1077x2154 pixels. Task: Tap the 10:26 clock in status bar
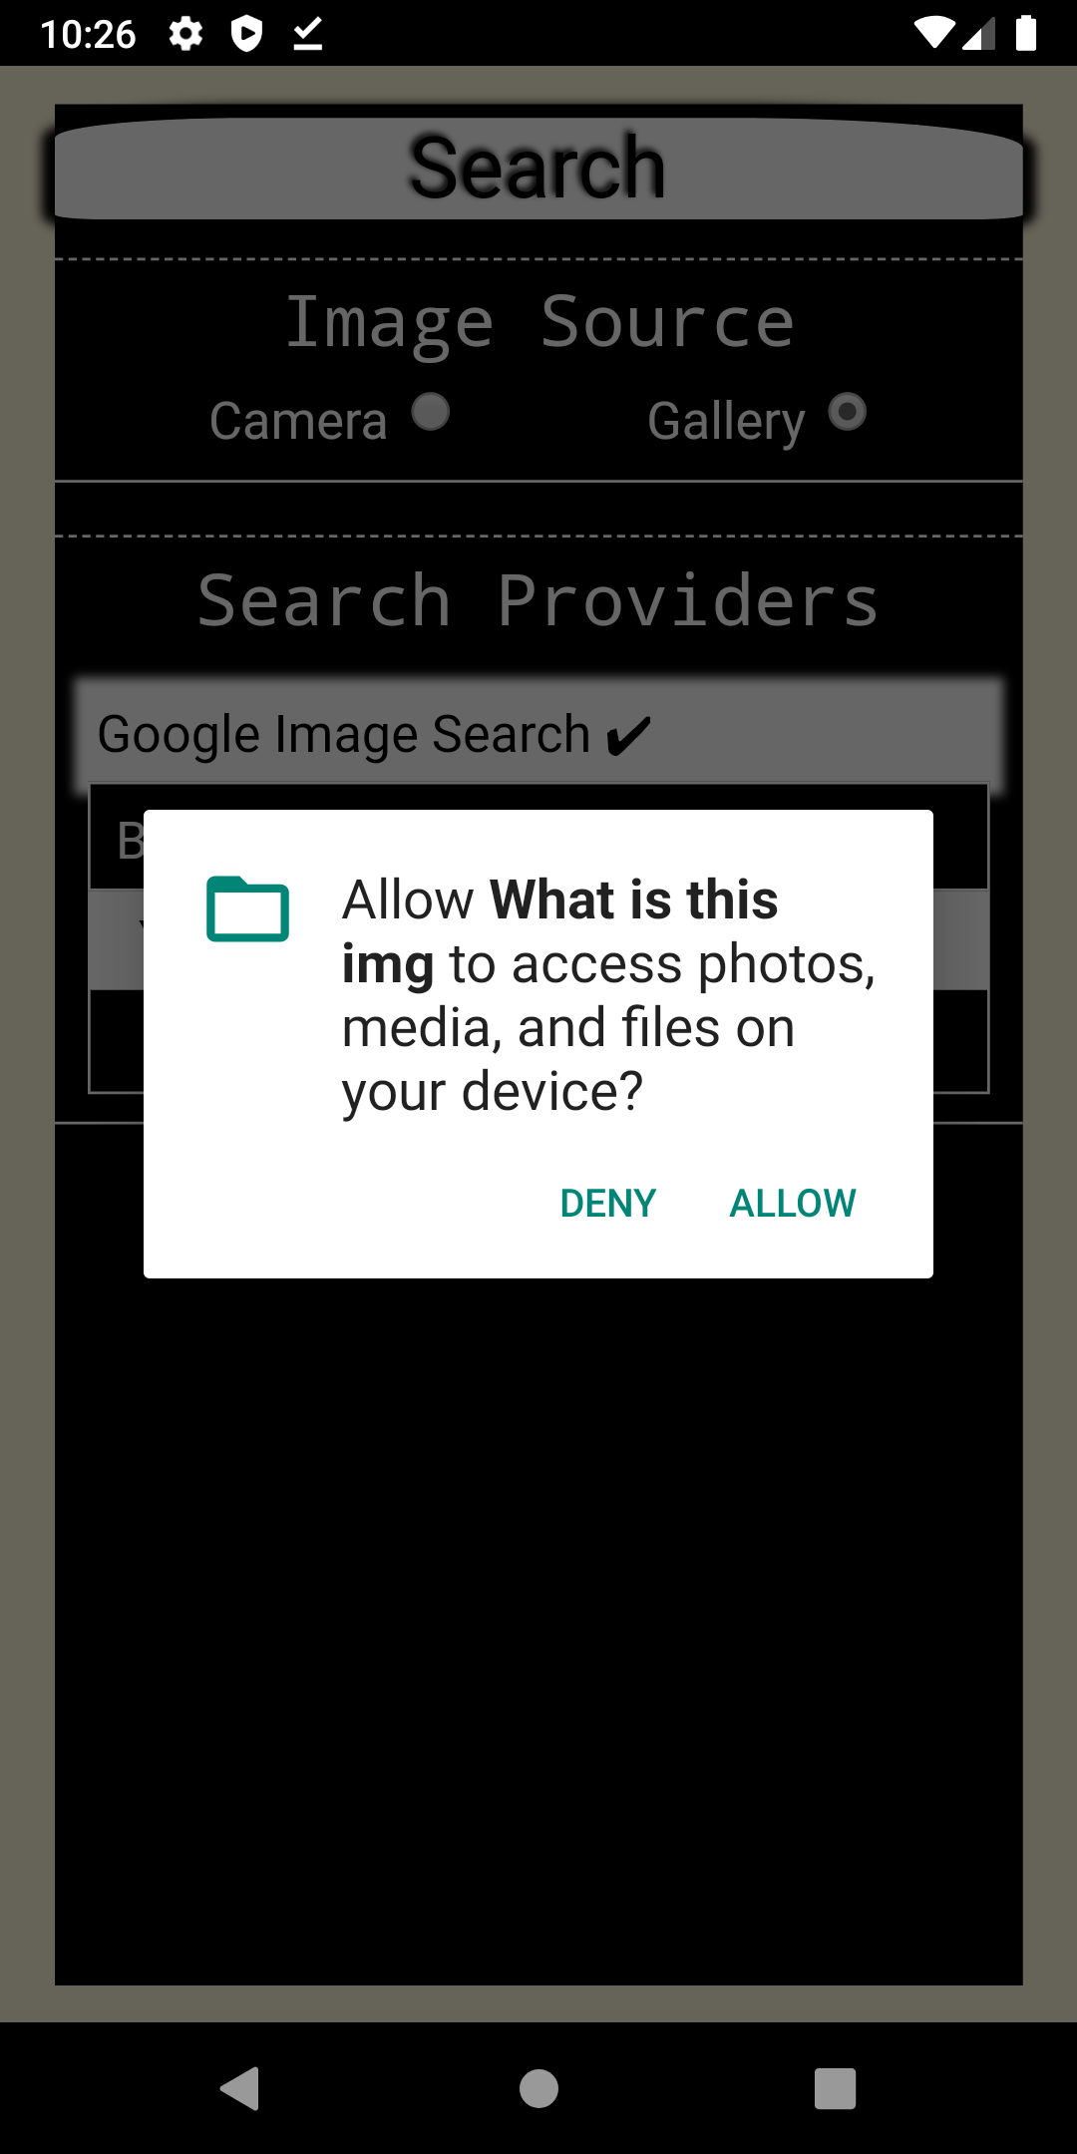click(x=88, y=35)
